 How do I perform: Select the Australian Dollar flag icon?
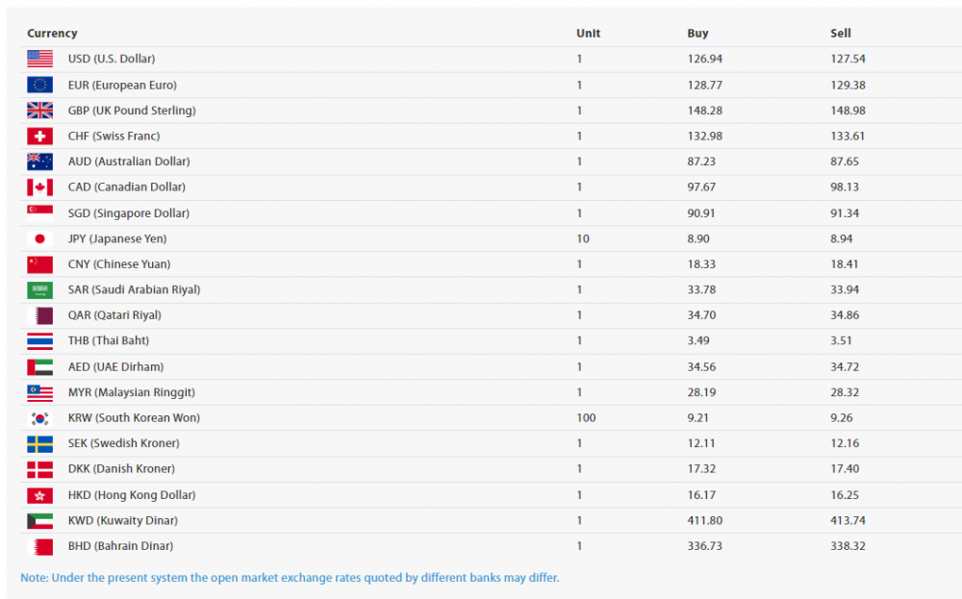pyautogui.click(x=39, y=162)
